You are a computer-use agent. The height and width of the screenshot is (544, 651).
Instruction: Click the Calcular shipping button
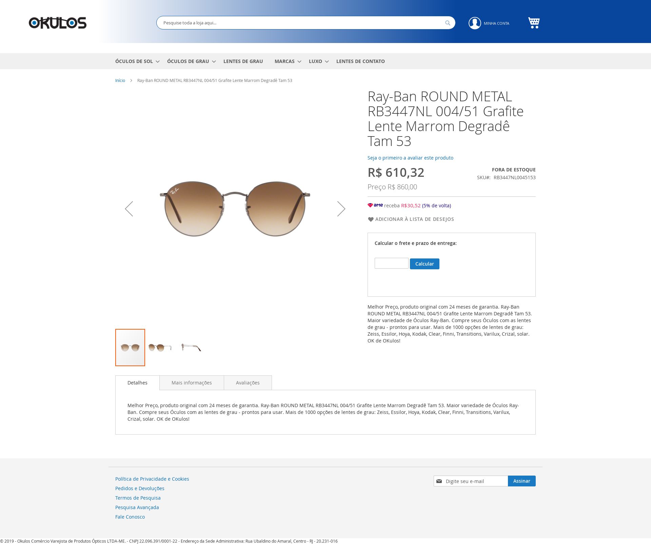click(425, 264)
